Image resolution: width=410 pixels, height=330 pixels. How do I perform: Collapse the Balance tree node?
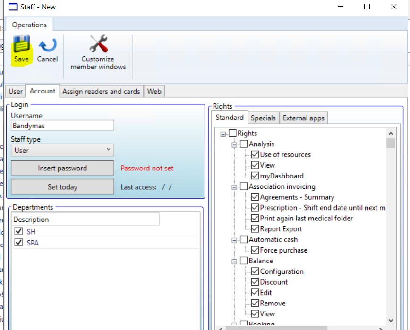pos(234,261)
